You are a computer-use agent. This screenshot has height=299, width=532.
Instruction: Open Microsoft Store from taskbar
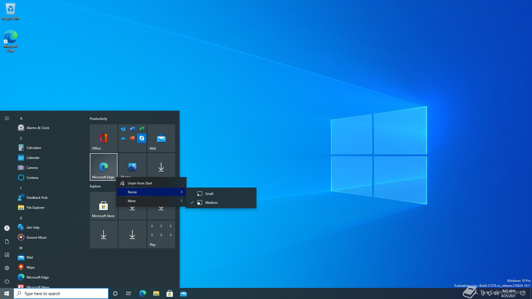pyautogui.click(x=170, y=293)
